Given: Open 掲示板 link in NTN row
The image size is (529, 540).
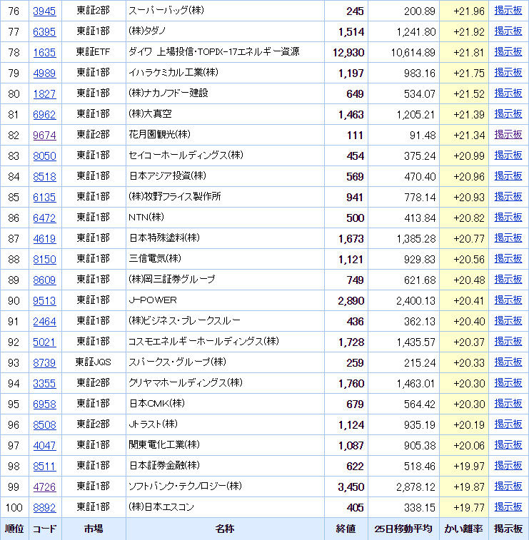Looking at the screenshot, I should click(508, 218).
